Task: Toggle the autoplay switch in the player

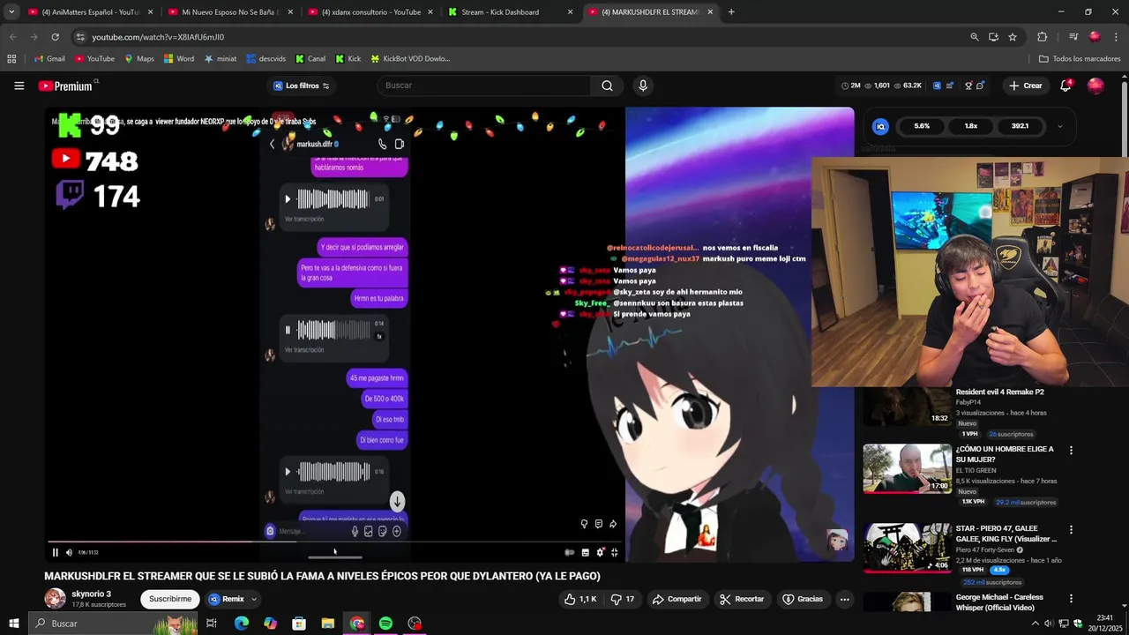Action: pyautogui.click(x=569, y=553)
